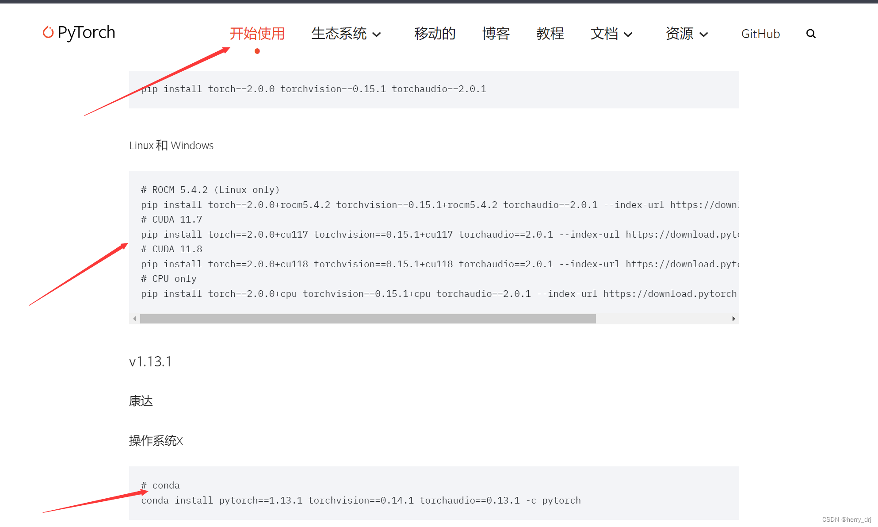Viewport: 878px width, 527px height.
Task: Go to the 移动的 (Mobile) page
Action: click(435, 34)
